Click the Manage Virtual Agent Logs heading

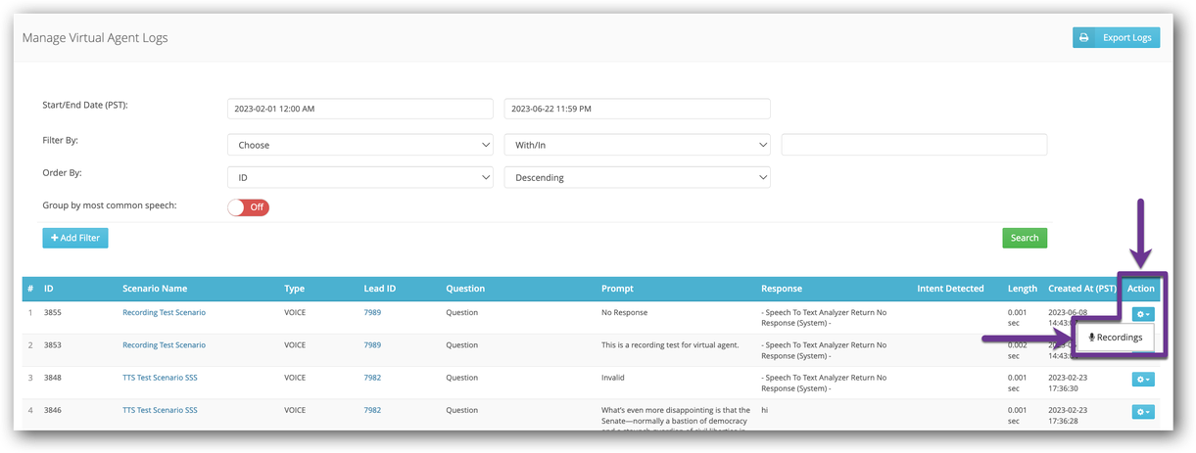[95, 38]
